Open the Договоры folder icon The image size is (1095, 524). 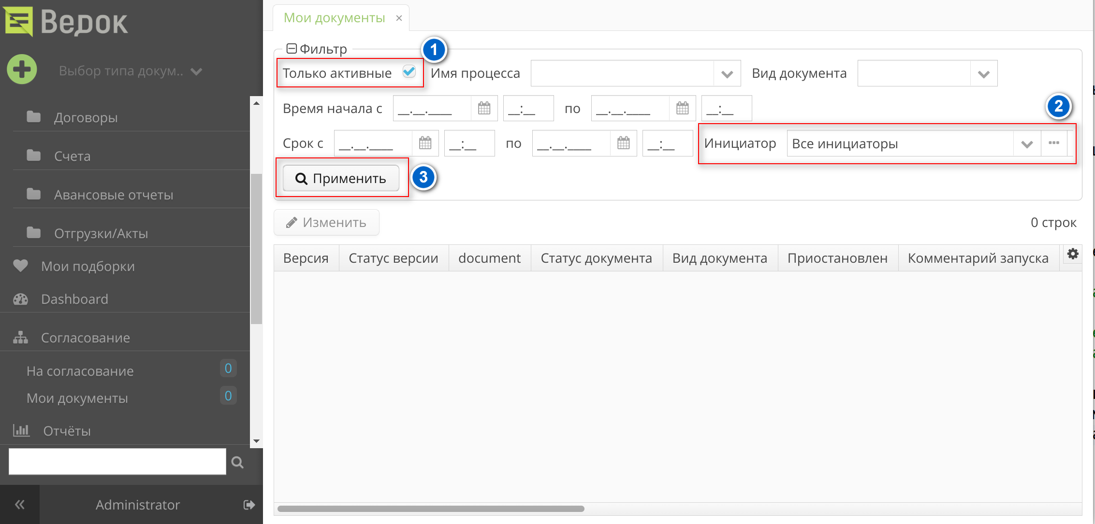[33, 116]
